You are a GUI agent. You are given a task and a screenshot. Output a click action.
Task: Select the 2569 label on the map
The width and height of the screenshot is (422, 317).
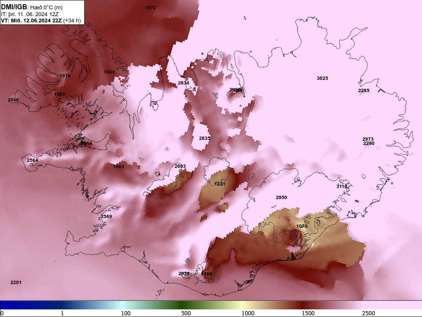coord(106,216)
